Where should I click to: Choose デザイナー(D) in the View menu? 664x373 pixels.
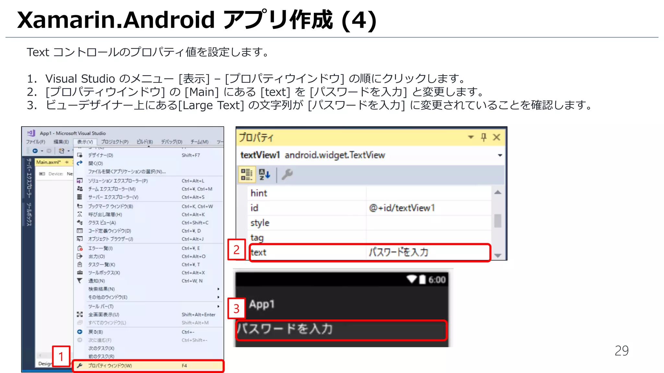tap(149, 155)
